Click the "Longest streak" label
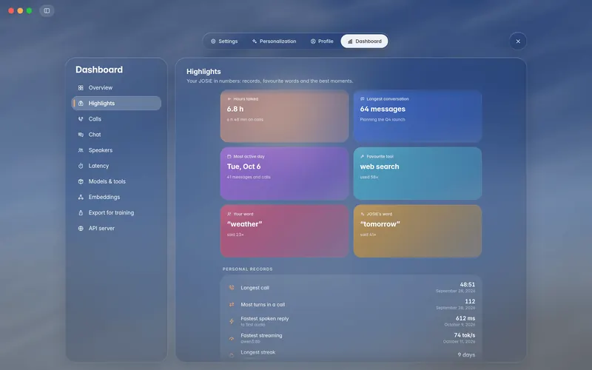The height and width of the screenshot is (370, 592). coord(258,352)
